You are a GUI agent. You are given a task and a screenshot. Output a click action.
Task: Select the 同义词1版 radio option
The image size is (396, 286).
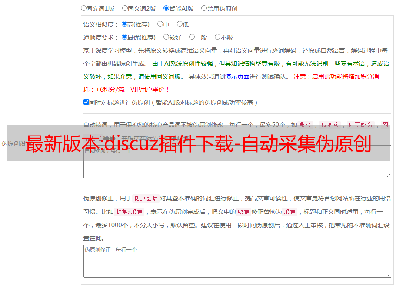[x=83, y=8]
